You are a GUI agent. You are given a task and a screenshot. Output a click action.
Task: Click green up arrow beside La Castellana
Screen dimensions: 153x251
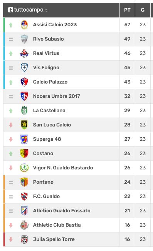click(x=11, y=111)
